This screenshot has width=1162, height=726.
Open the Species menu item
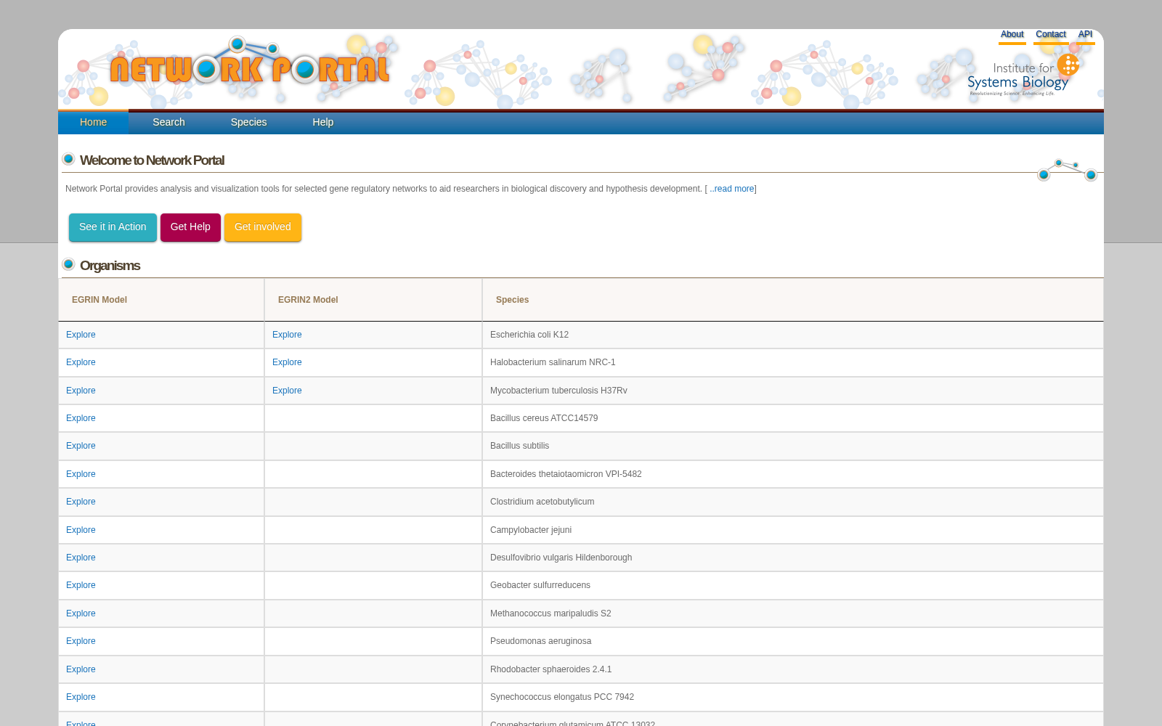click(248, 122)
